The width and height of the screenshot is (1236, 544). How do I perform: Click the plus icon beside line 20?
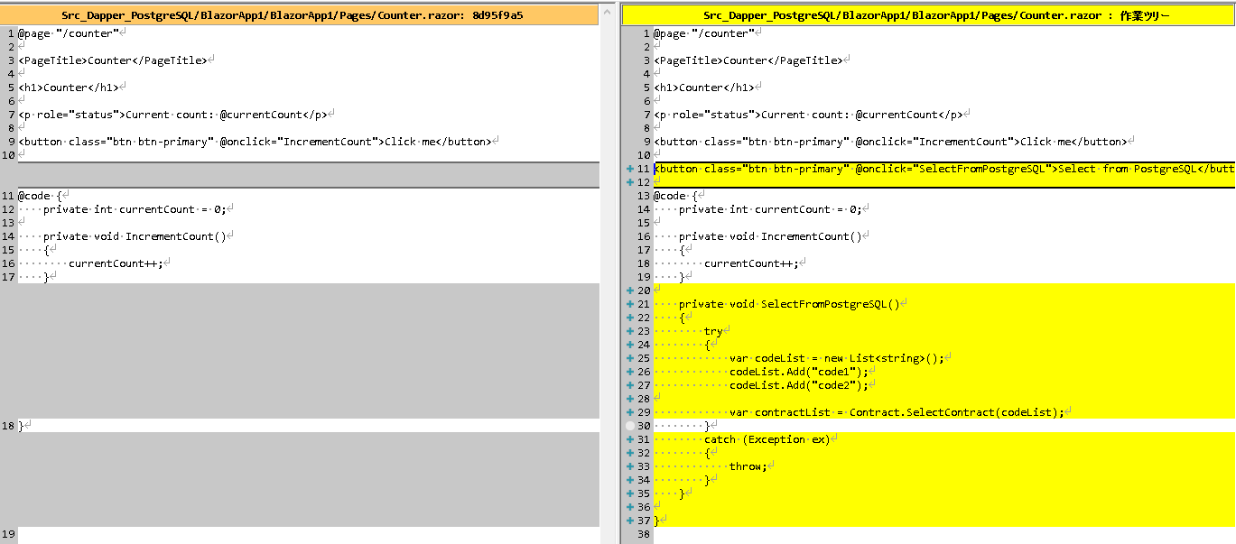[628, 290]
